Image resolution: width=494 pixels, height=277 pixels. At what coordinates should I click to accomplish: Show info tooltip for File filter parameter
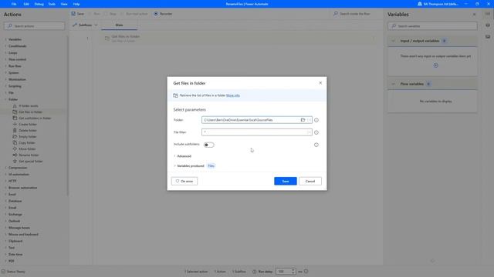pyautogui.click(x=316, y=132)
